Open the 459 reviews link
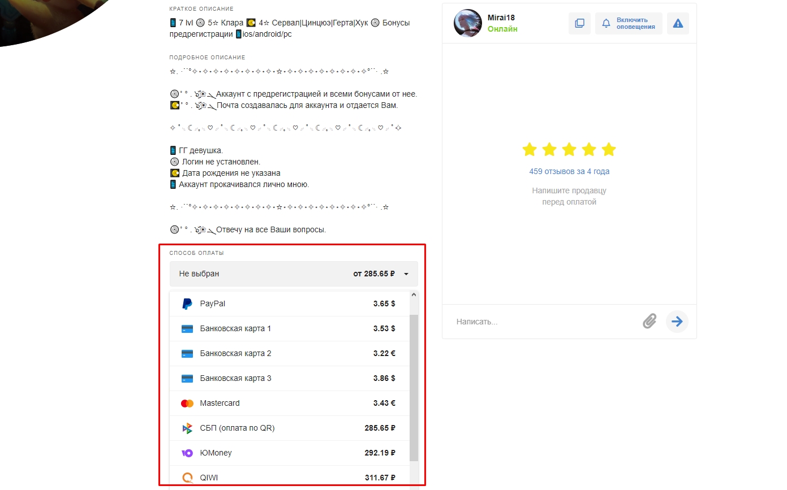 pyautogui.click(x=569, y=171)
